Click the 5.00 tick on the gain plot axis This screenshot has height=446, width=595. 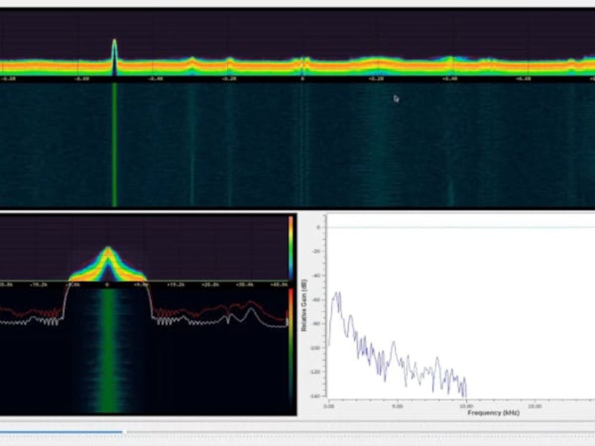tap(397, 406)
